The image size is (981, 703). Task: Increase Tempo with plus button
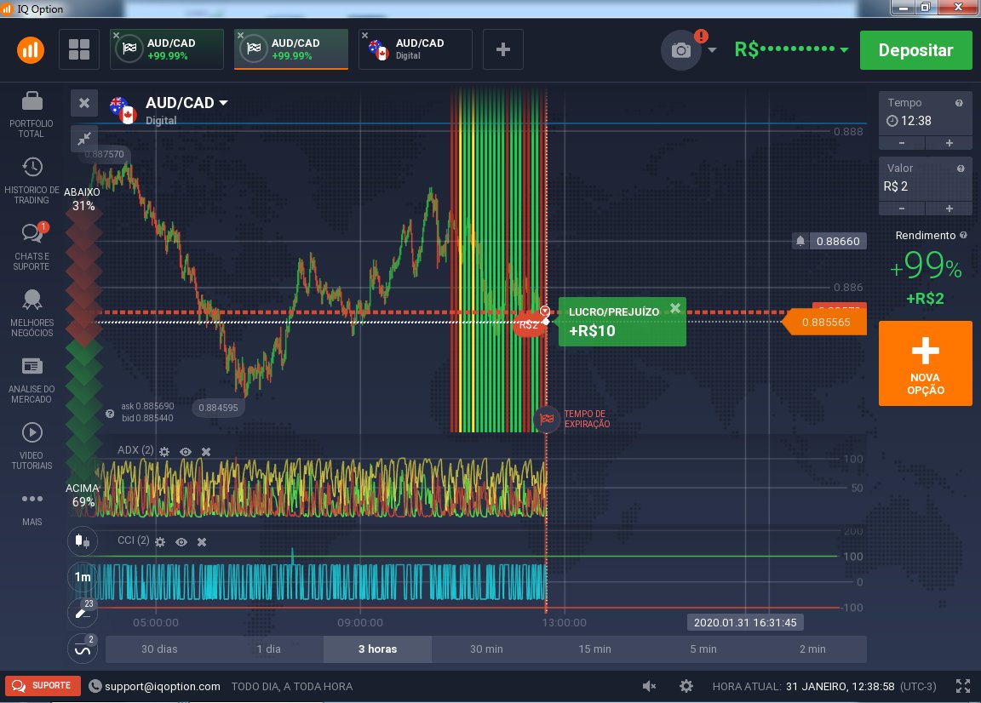pos(949,143)
